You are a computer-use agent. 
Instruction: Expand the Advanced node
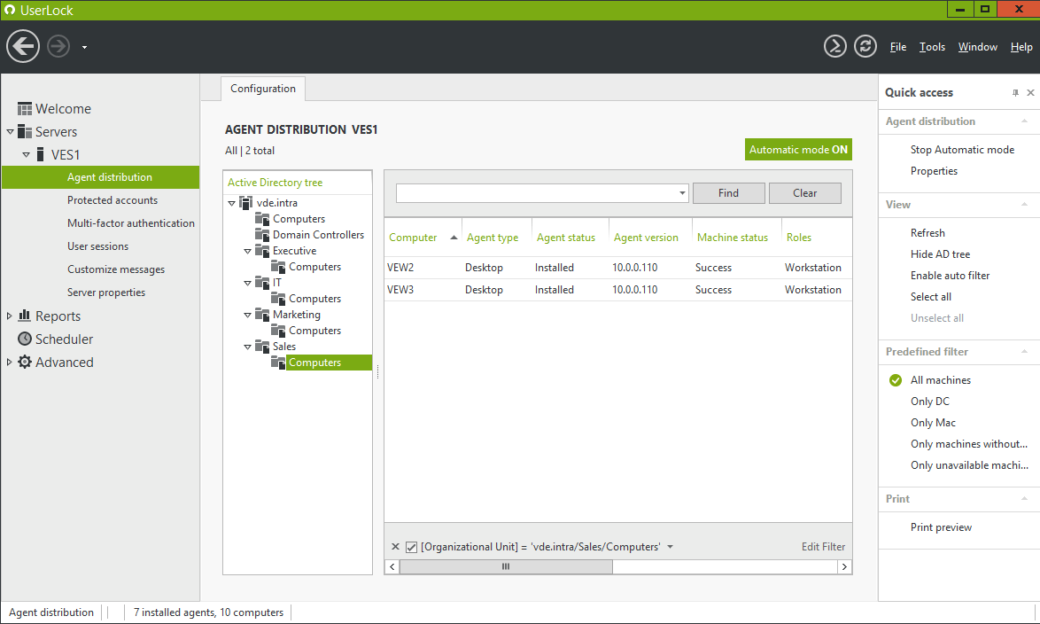tap(9, 362)
